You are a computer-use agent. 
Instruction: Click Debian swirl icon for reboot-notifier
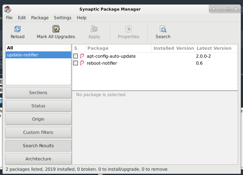[x=82, y=63]
